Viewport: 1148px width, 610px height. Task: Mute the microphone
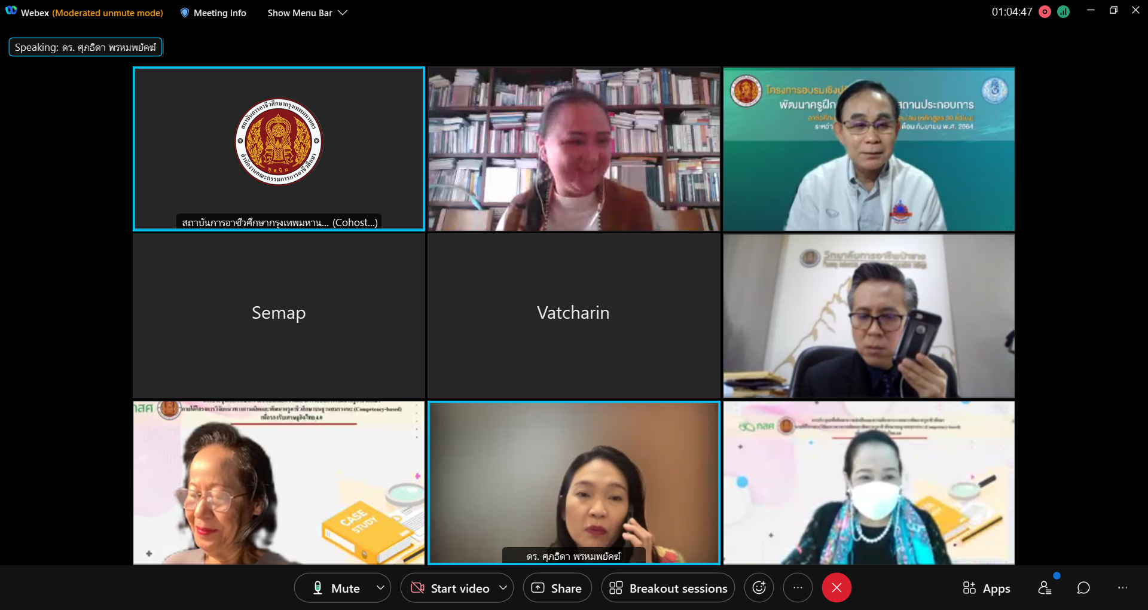pos(337,588)
